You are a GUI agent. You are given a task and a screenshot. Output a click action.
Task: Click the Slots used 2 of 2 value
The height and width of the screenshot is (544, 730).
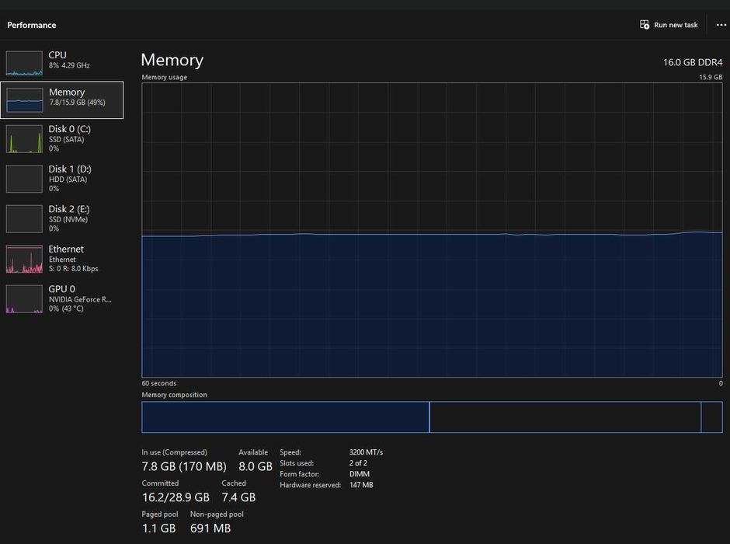pyautogui.click(x=358, y=463)
